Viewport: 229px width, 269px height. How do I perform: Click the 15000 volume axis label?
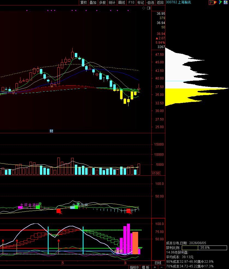159,144
